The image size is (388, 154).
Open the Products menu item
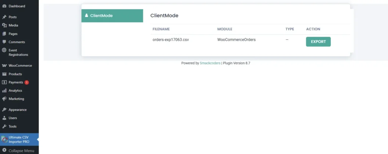tap(15, 74)
